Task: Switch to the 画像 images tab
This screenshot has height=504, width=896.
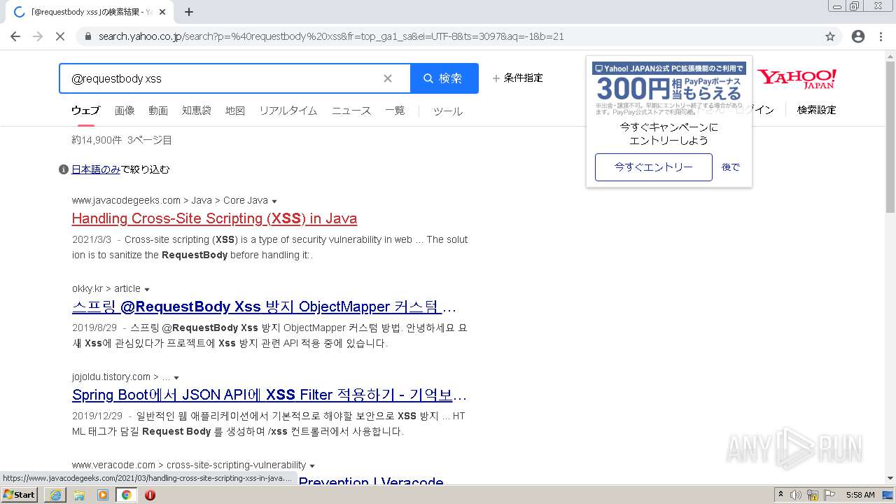Action: 125,111
